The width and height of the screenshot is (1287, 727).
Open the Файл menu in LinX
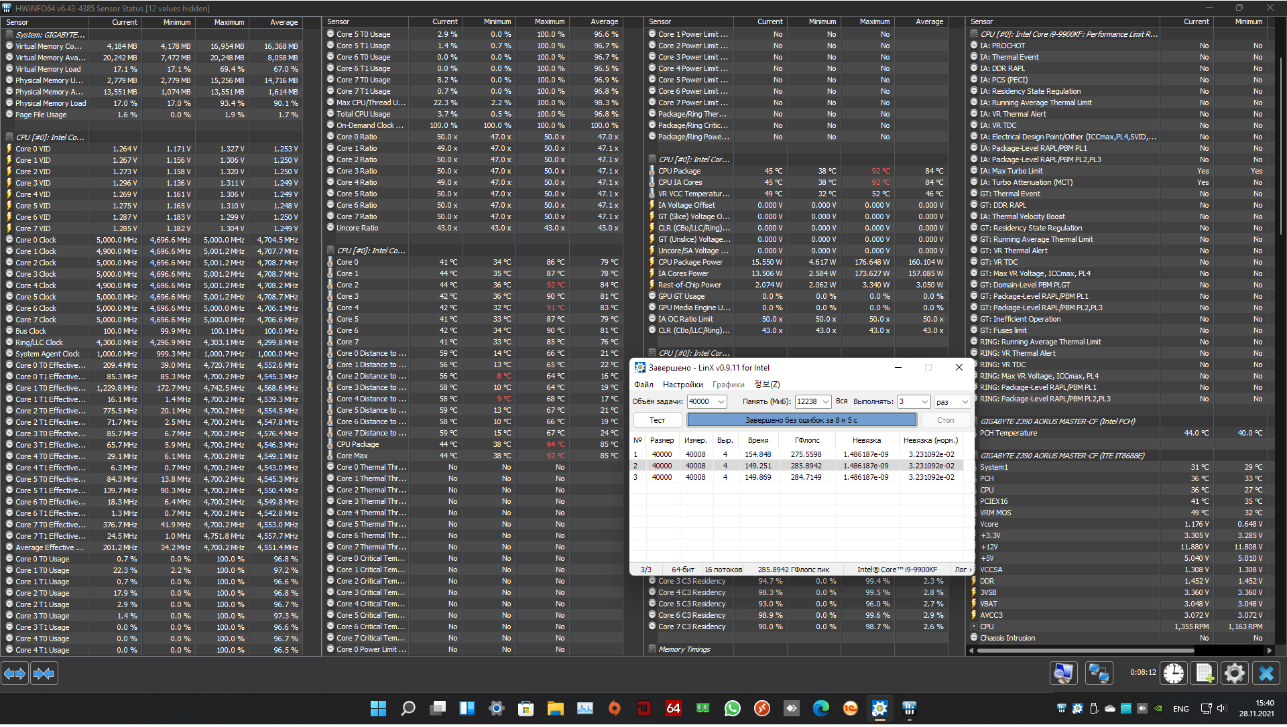pyautogui.click(x=643, y=384)
